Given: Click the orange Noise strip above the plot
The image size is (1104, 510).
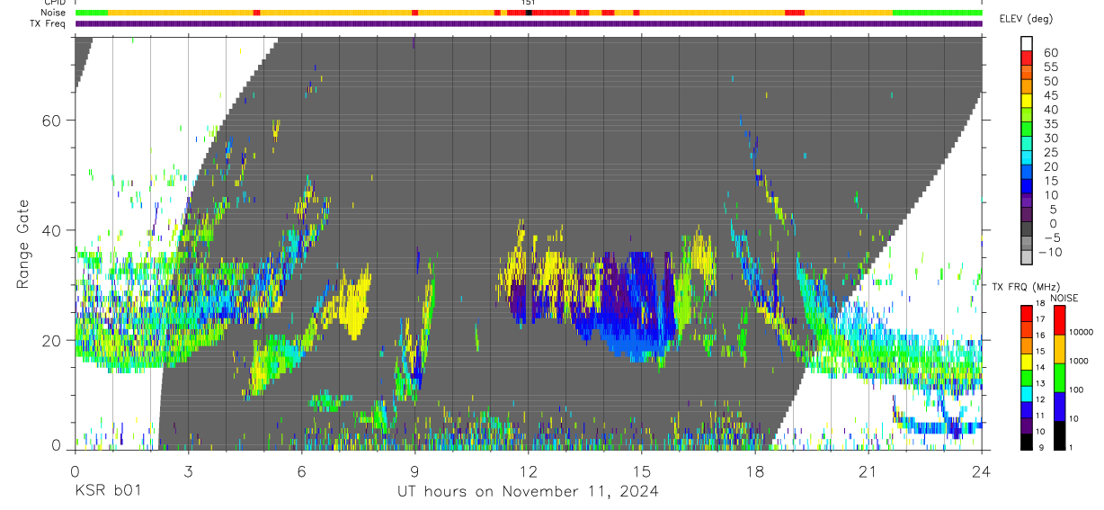Looking at the screenshot, I should coord(529,13).
